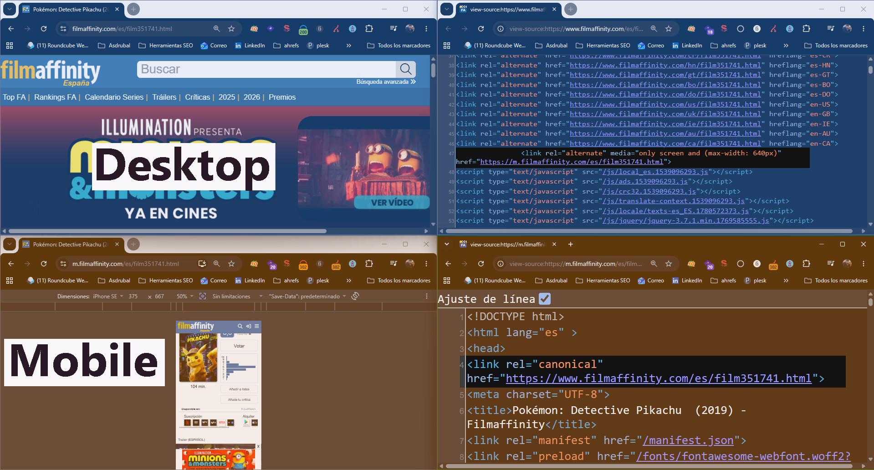Viewport: 874px width, 470px height.
Task: Bookmark the desktop filmaffinity.com page with the star
Action: (x=231, y=29)
